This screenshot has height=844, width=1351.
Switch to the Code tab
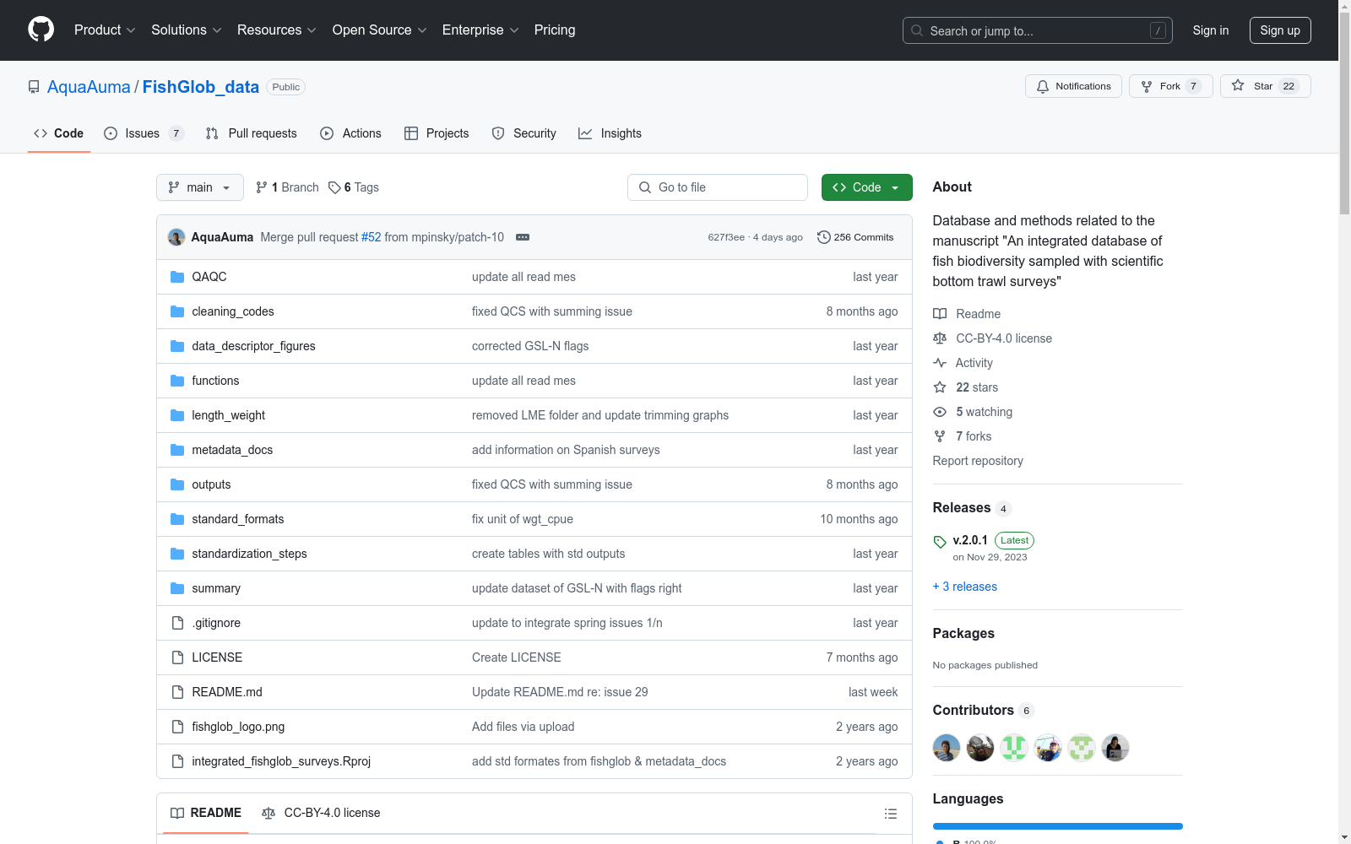click(x=59, y=133)
